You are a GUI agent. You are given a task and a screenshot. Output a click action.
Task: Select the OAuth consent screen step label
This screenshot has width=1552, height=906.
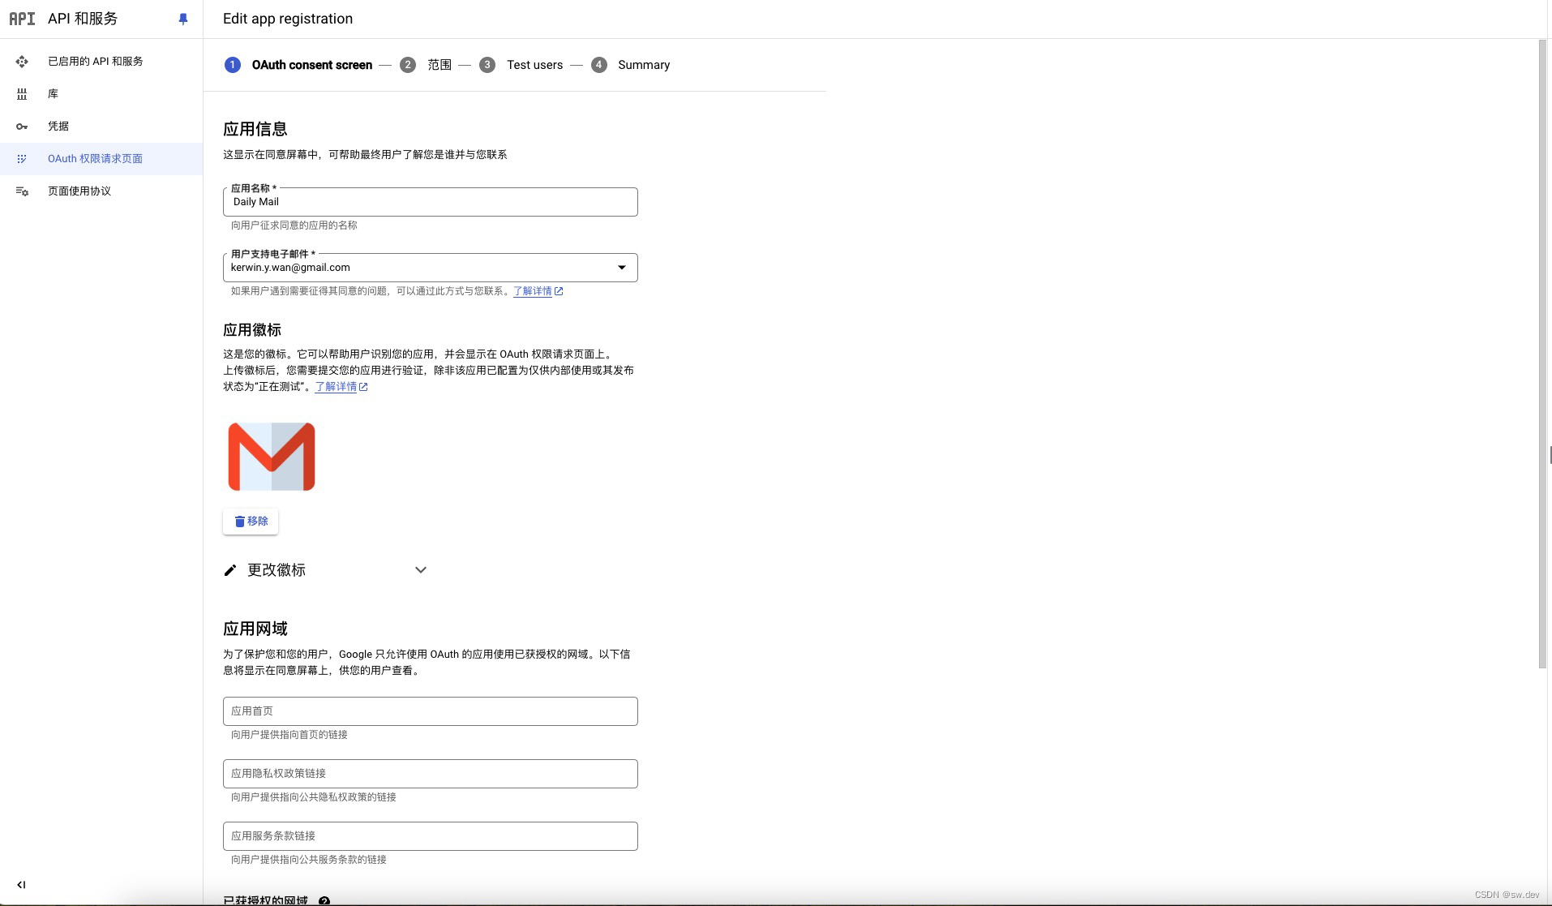tap(312, 65)
